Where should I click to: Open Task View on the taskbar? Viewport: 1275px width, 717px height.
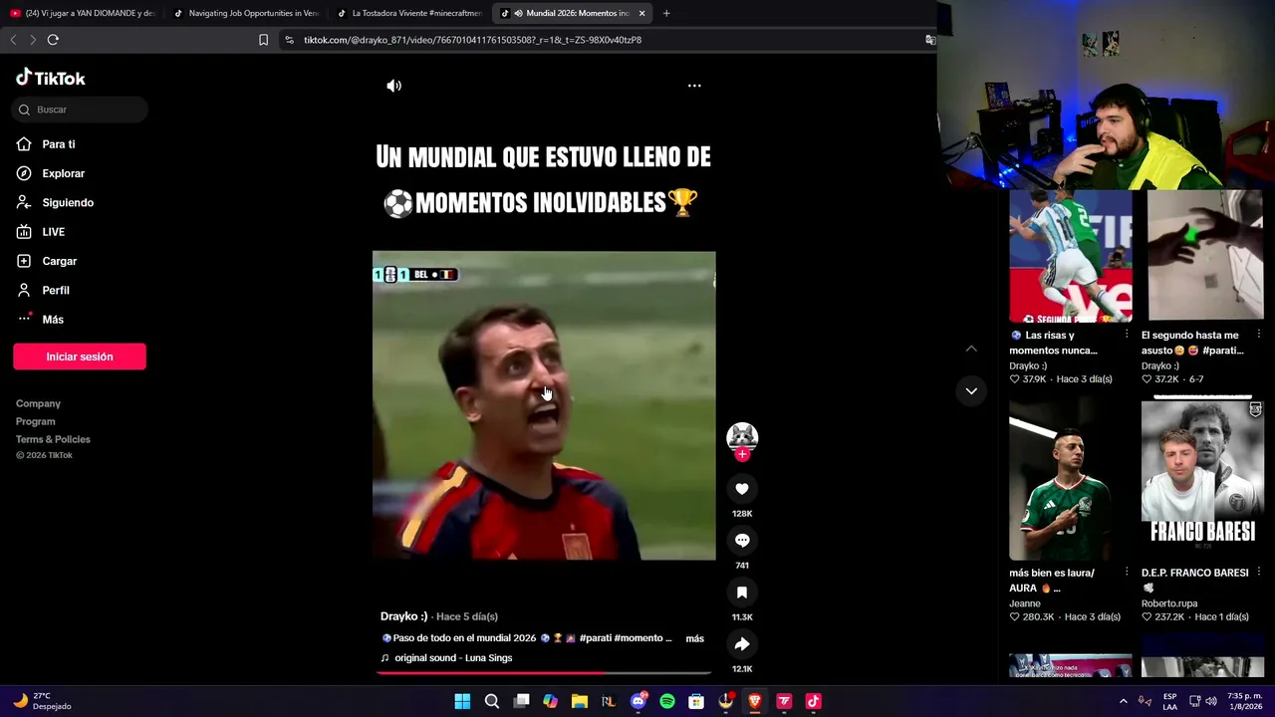pyautogui.click(x=521, y=701)
